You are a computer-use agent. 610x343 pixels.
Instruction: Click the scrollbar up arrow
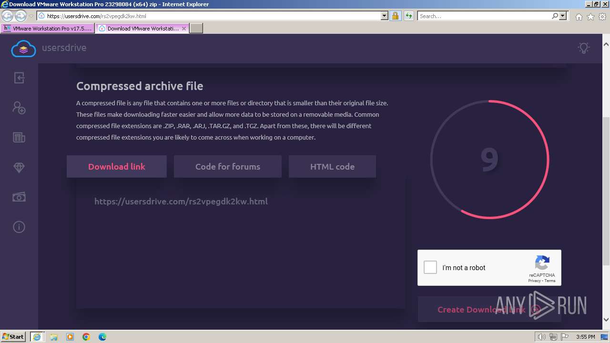coord(606,44)
